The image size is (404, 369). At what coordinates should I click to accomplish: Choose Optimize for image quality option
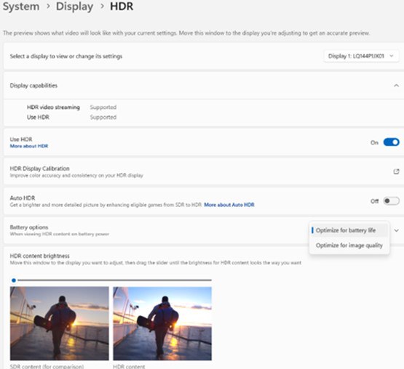click(x=349, y=246)
